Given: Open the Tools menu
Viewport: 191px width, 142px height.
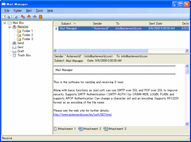Looking at the screenshot, I should 39,11.
